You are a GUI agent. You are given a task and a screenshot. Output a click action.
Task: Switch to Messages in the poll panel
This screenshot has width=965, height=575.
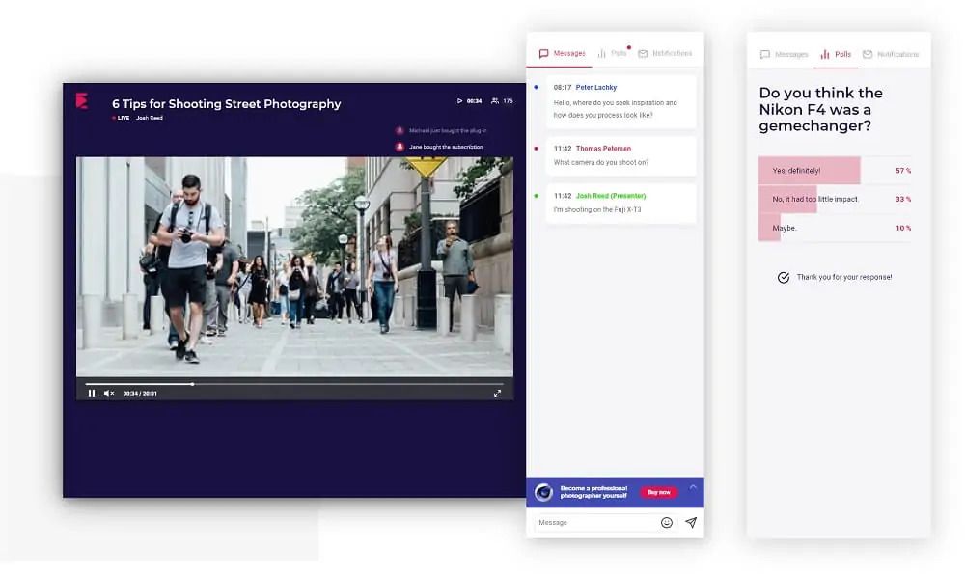786,54
